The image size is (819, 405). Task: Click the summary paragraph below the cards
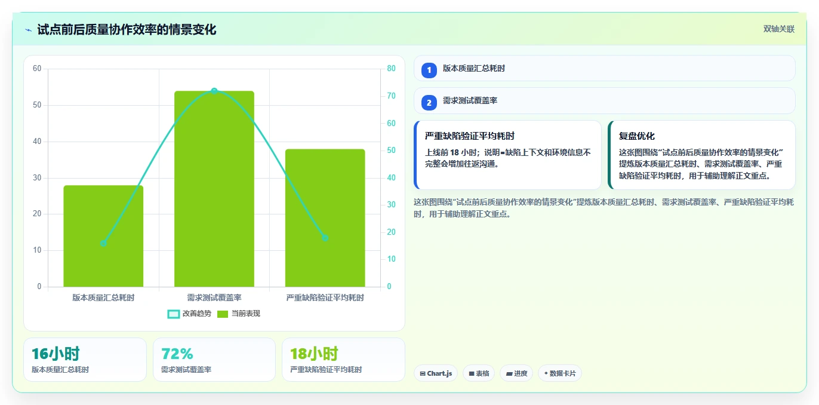click(x=604, y=208)
